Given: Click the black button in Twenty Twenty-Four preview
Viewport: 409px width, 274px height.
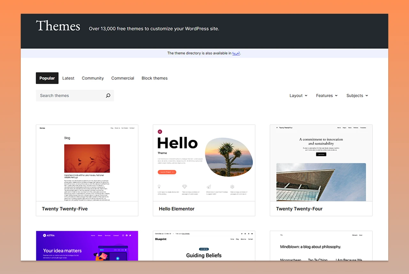Looking at the screenshot, I should 321,154.
